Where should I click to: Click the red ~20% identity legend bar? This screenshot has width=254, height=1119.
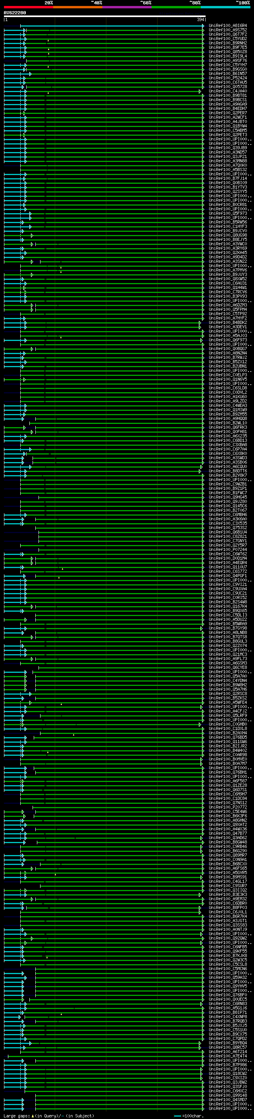pos(28,7)
